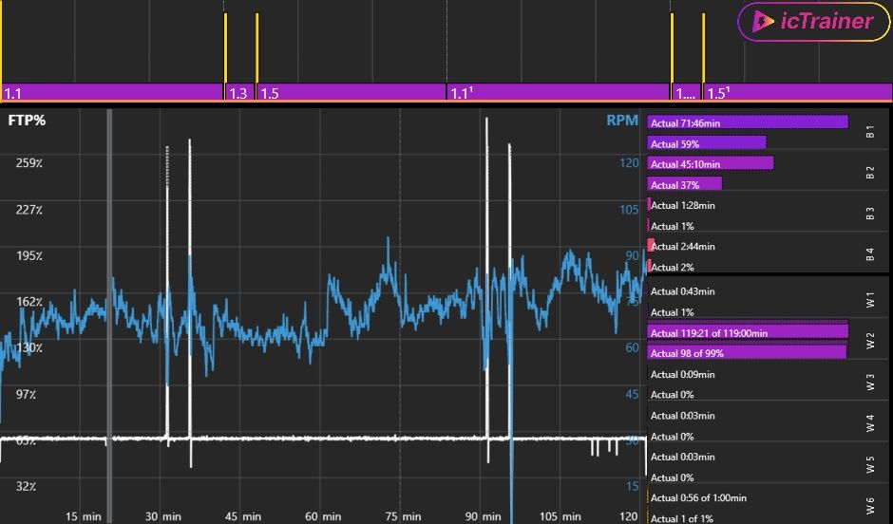Select the first 1.1 segment in the timeline

111,92
